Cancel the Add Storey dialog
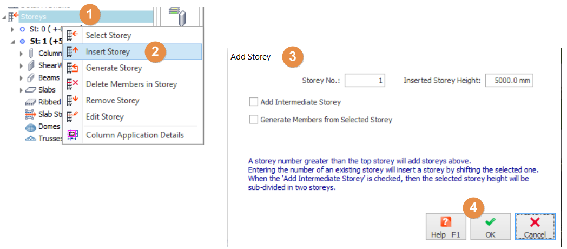The image size is (567, 249). (x=534, y=227)
